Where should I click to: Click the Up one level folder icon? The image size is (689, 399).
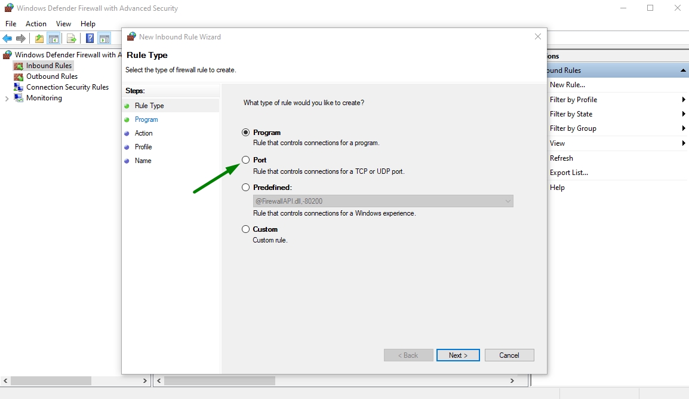point(39,39)
